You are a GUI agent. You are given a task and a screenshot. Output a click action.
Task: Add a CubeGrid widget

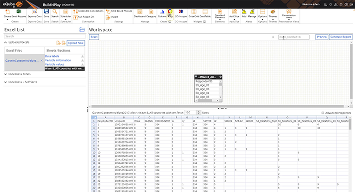194,13
